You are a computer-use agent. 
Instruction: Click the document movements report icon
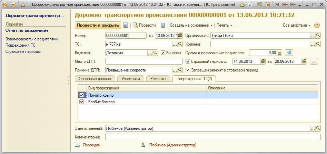tap(163, 26)
